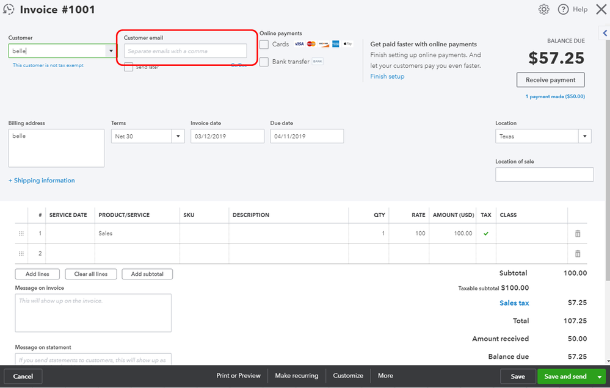Viewport: 610px width, 388px height.
Task: Grab the drag handle of line 2
Action: coord(21,254)
